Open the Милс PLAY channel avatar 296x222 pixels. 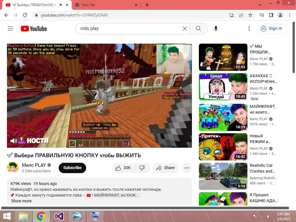pyautogui.click(x=13, y=167)
